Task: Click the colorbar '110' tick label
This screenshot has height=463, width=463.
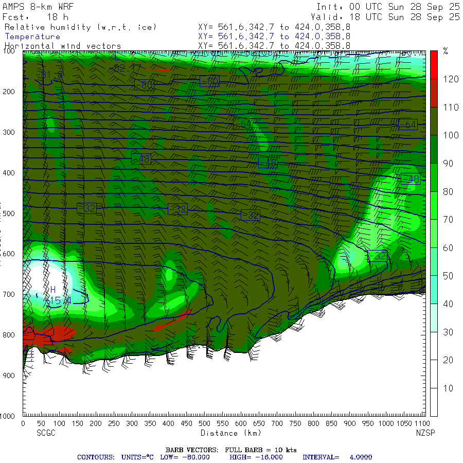Action: 451,107
